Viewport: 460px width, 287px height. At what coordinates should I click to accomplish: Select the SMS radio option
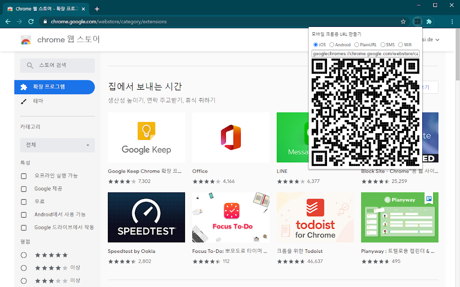tap(383, 45)
